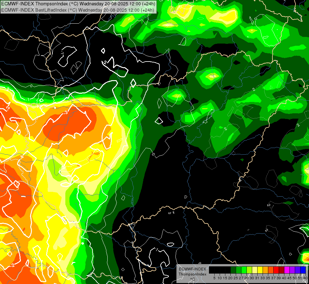Viewport: 309px width, 284px height.
Task: Pick the violet 50–55 legend swatch
Action: 298,270
